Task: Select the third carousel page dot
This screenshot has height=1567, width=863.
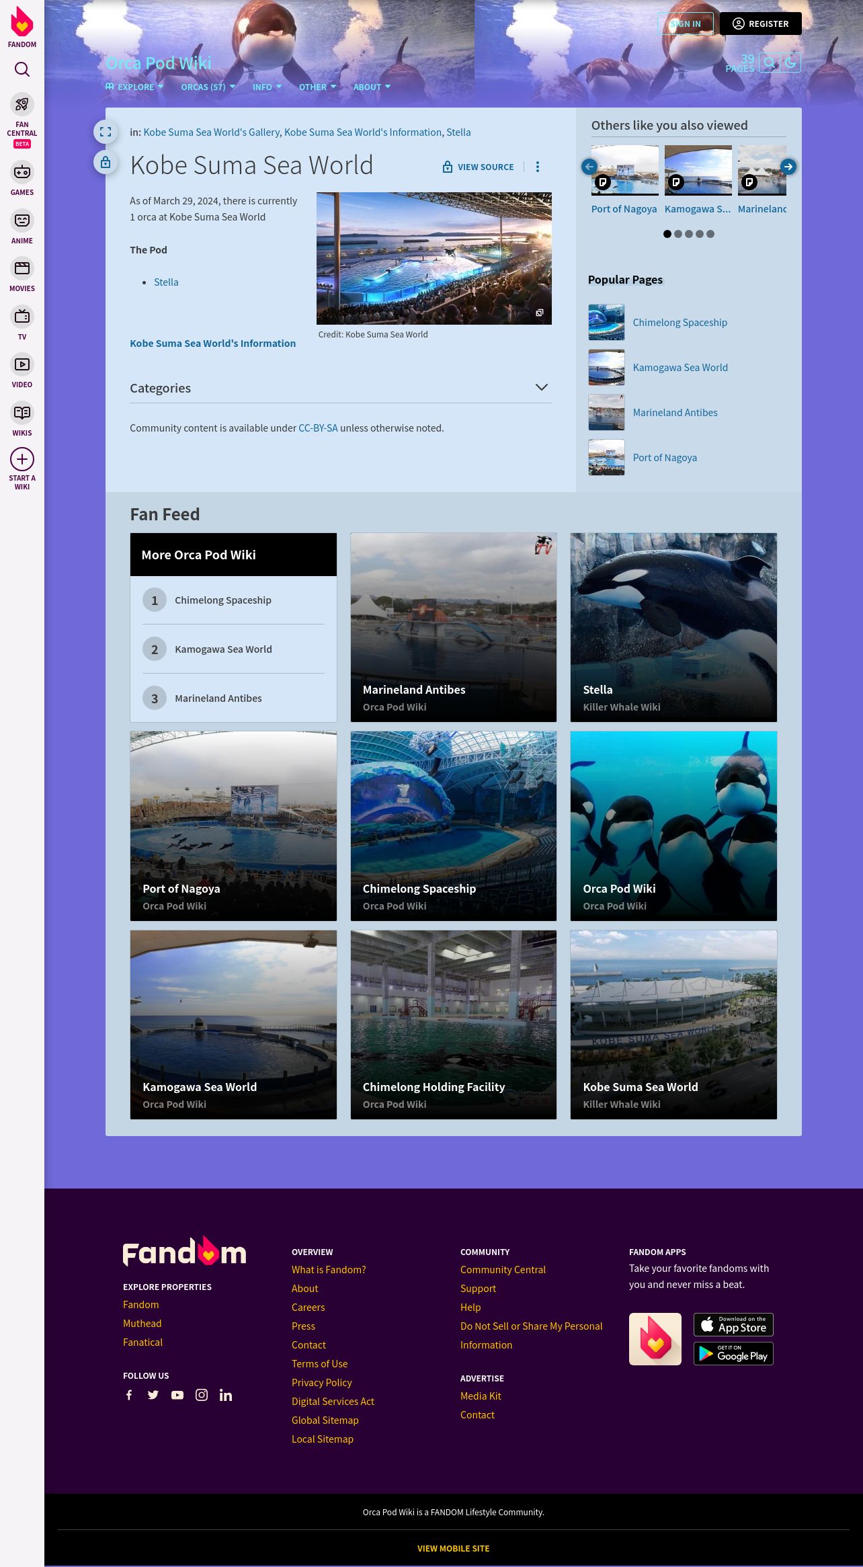Action: 689,234
